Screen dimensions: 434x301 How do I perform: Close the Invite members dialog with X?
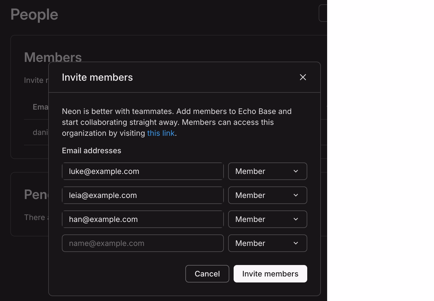303,77
